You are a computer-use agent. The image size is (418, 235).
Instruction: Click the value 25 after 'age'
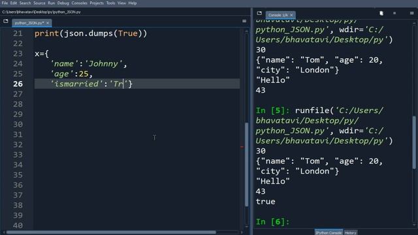pyautogui.click(x=84, y=74)
